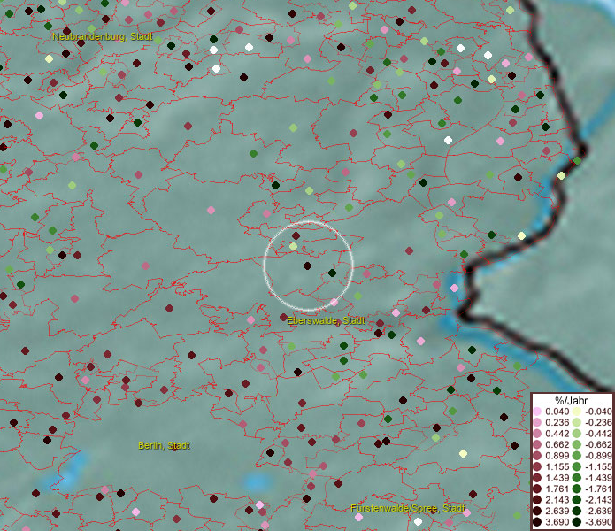615x531 pixels.
Task: Click the -1.761 legend value text
Action: tap(598, 489)
